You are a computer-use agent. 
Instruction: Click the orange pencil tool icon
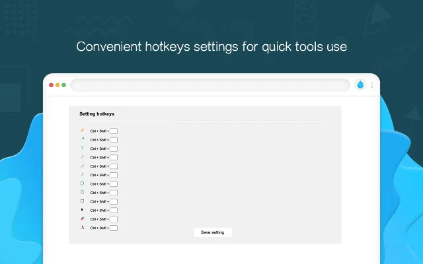pyautogui.click(x=82, y=131)
